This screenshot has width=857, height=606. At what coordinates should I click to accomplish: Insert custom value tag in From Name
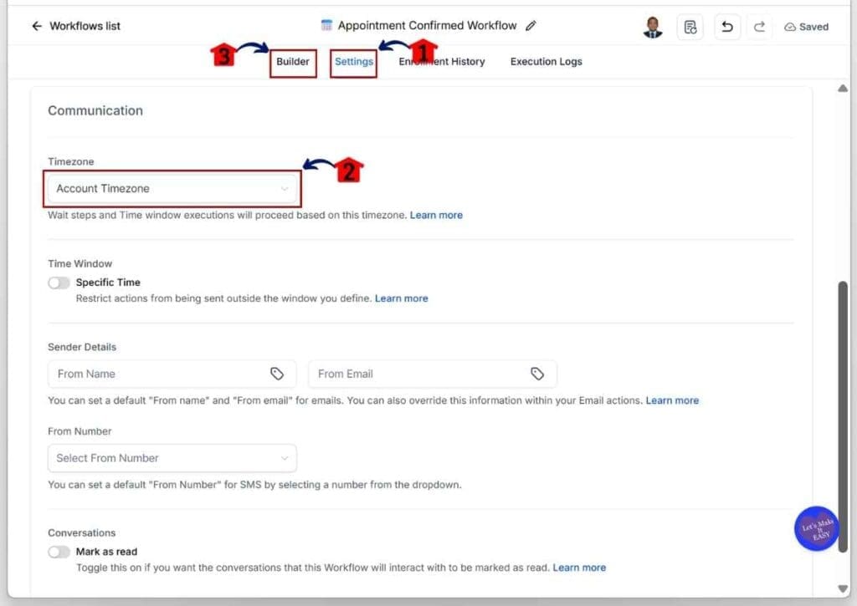(x=277, y=374)
